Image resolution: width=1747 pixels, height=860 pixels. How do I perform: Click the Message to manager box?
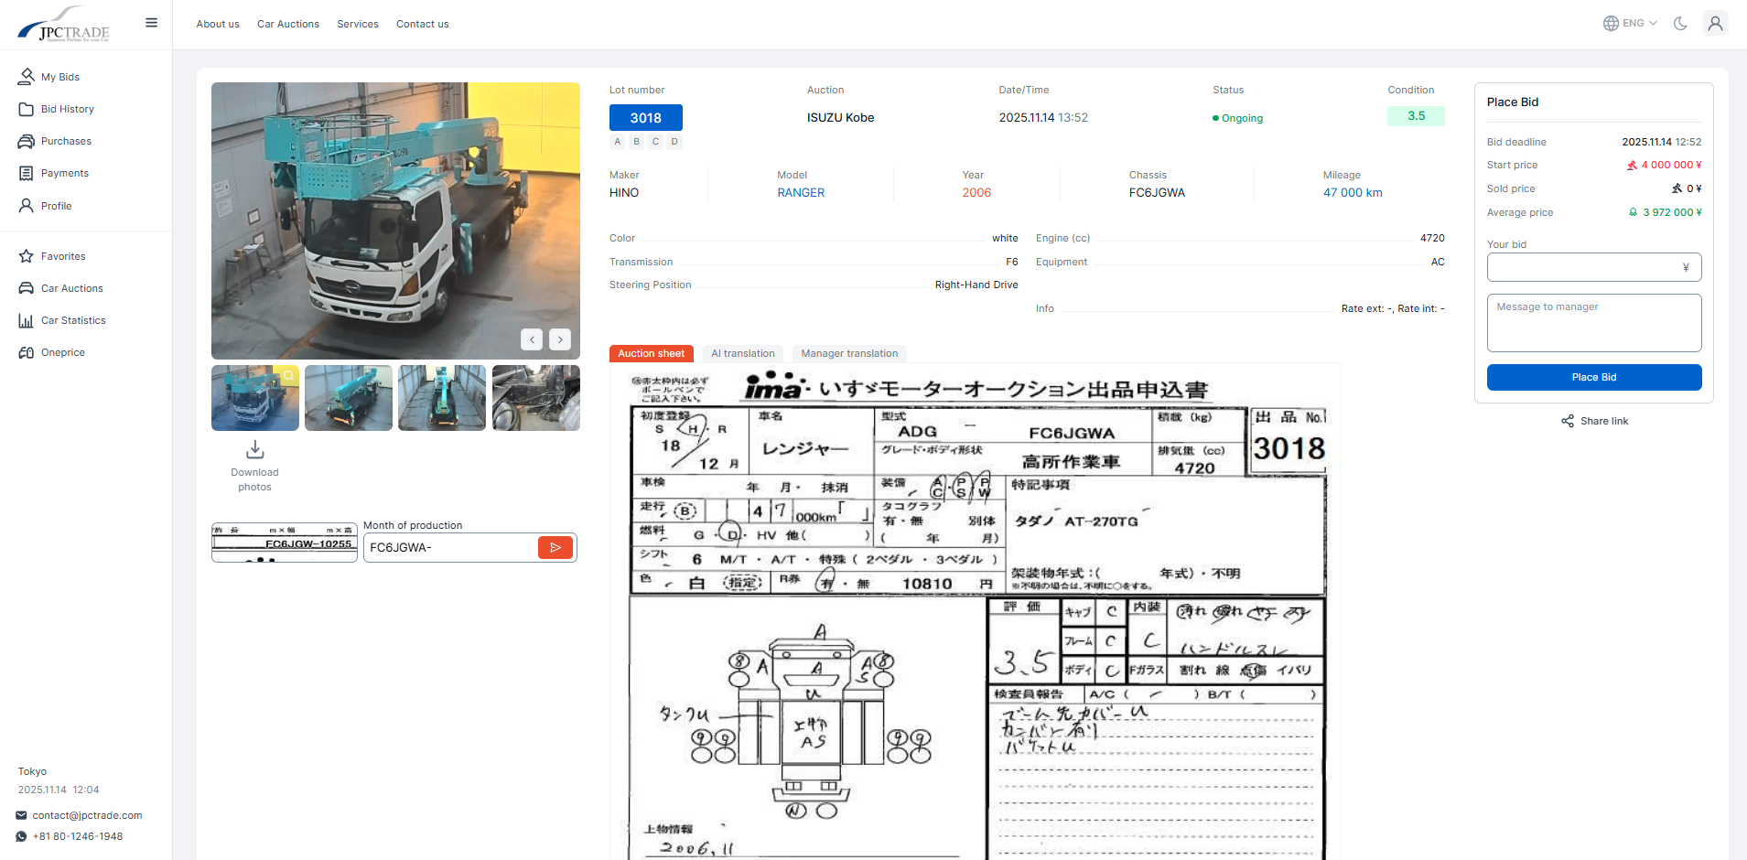click(x=1593, y=323)
